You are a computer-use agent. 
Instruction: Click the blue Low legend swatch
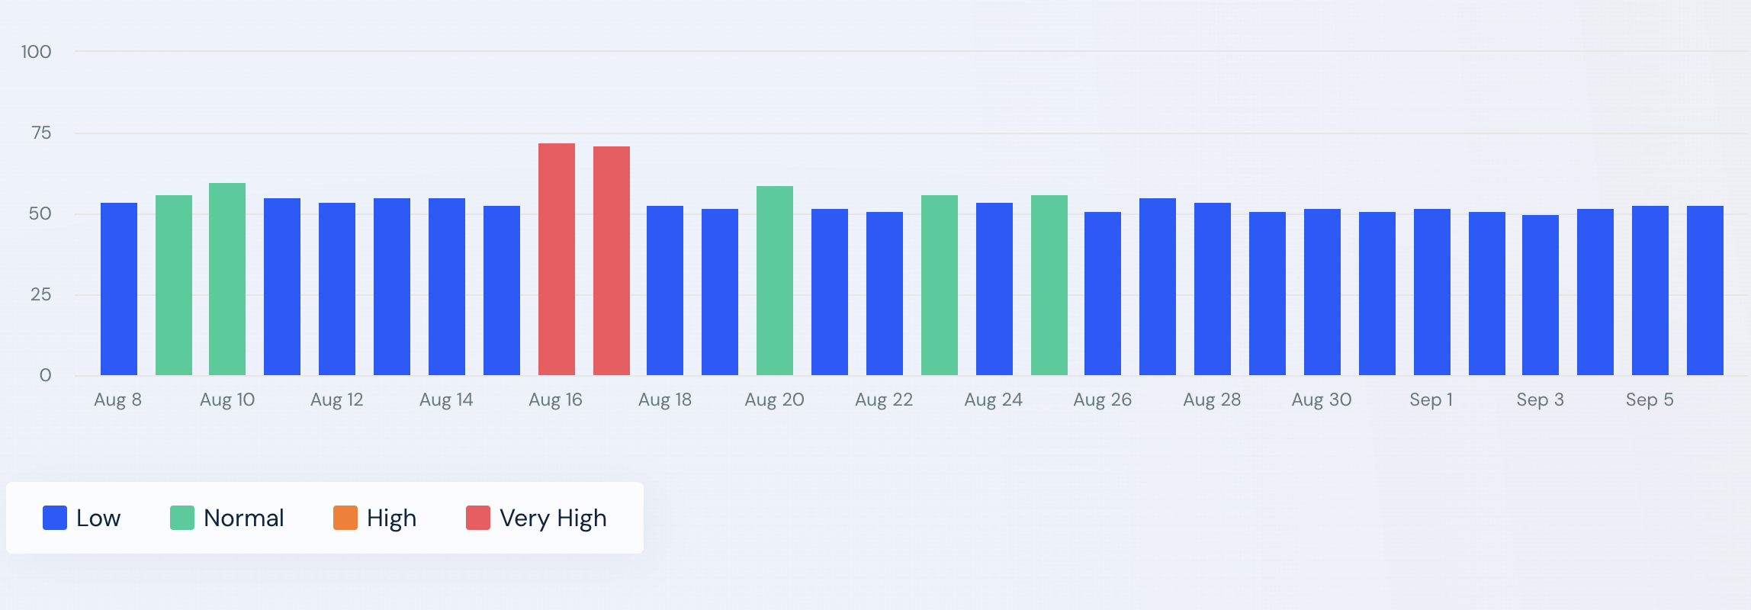[x=55, y=518]
